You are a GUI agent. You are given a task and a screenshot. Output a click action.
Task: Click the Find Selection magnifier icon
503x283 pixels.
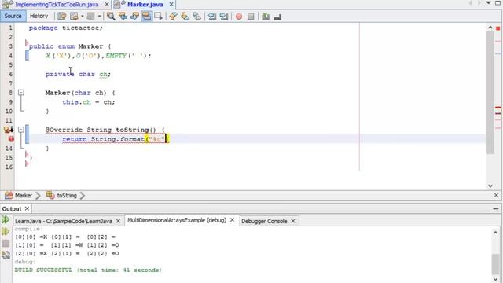tap(111, 17)
